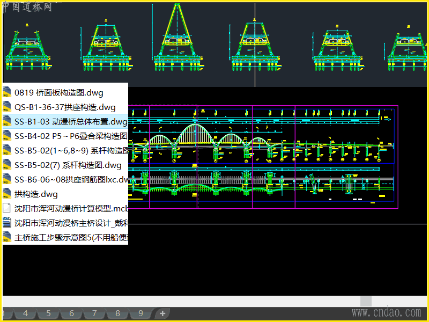
Task: Switch to layout tab 5
Action: [x=48, y=313]
